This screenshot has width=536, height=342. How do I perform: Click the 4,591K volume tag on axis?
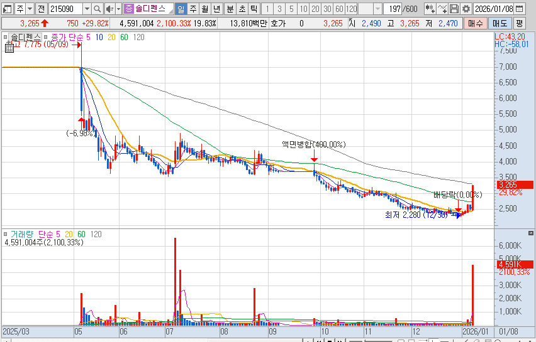[x=515, y=265]
